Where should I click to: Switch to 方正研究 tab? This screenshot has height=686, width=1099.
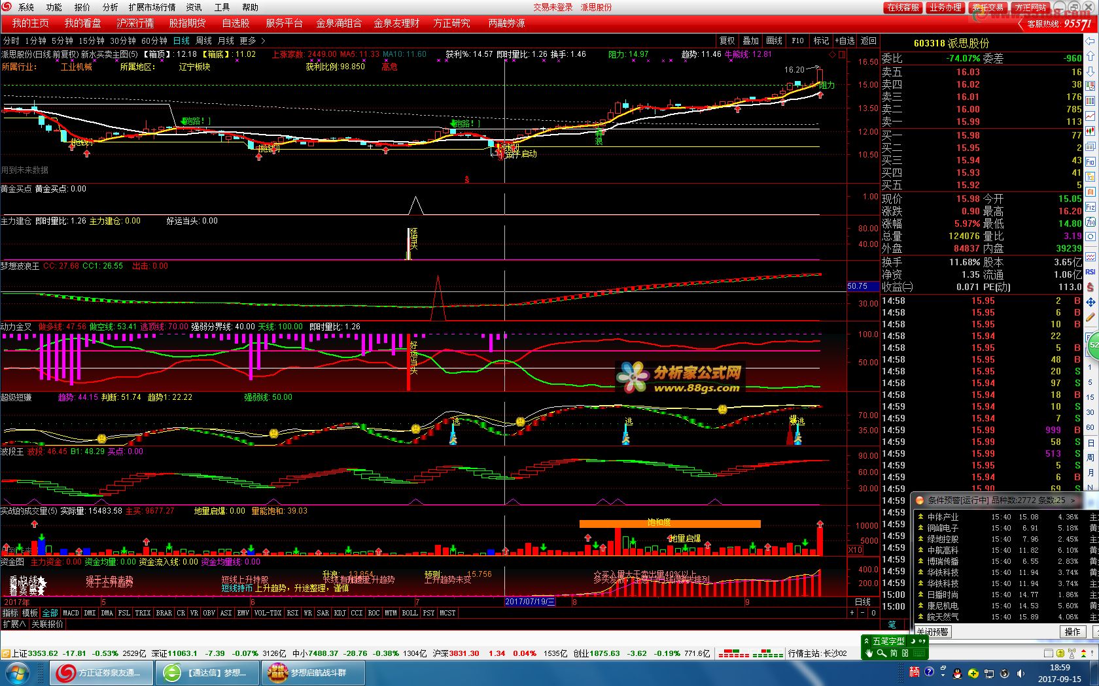point(451,23)
